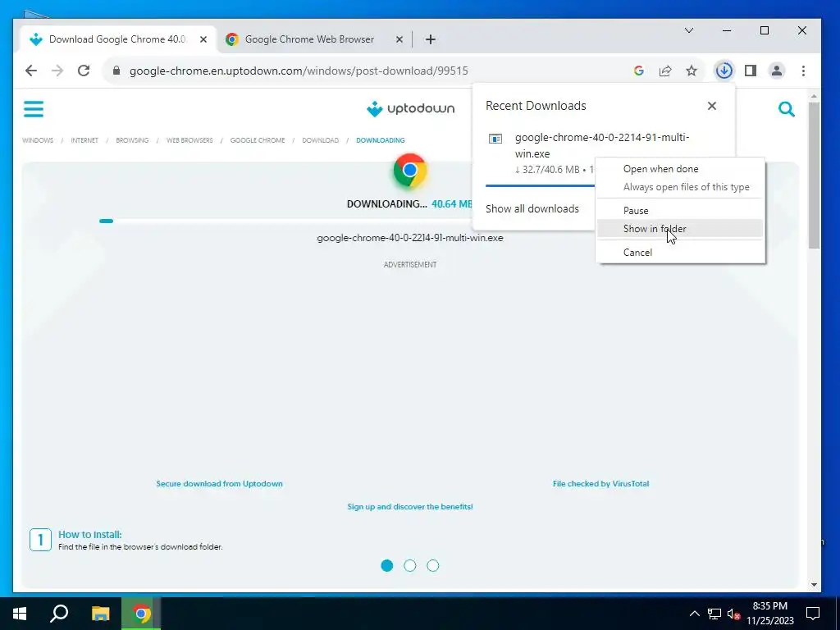Select Show in folder
The height and width of the screenshot is (630, 840).
point(680,229)
